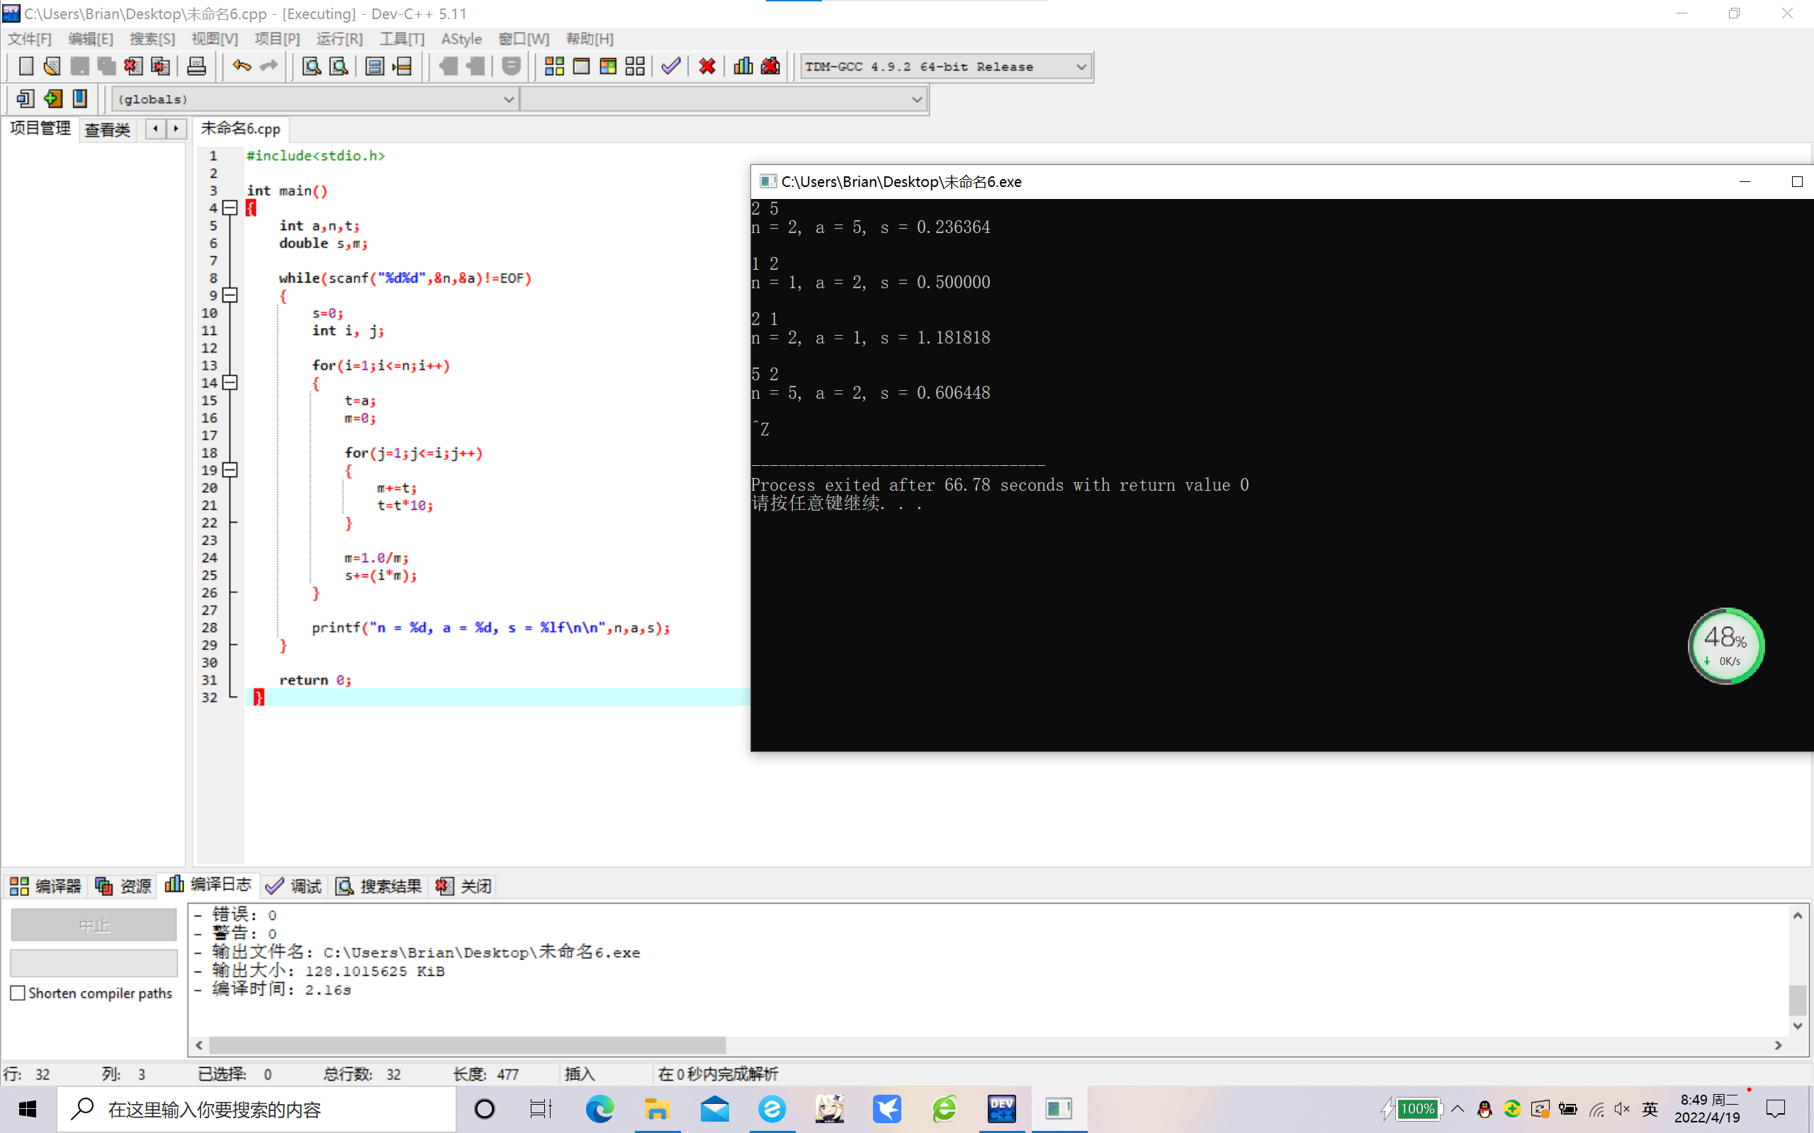Switch to the 查看类 side tab

(107, 130)
